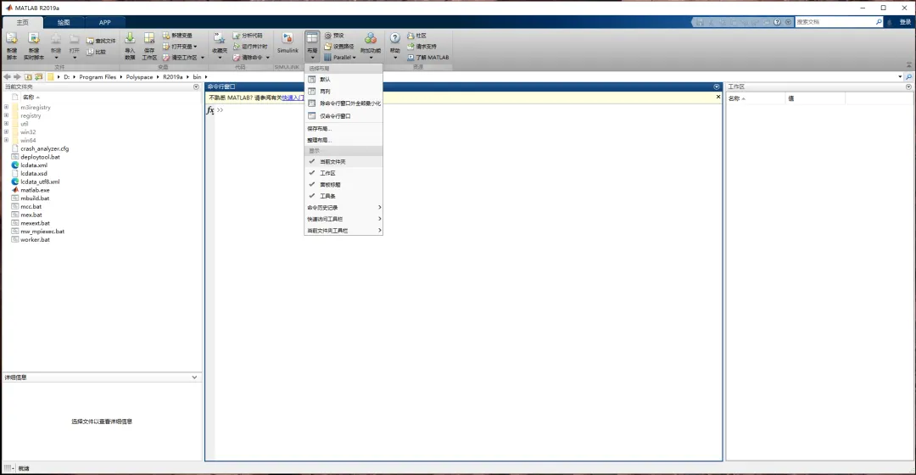Open the 快速访问工具栏 submenu
This screenshot has width=916, height=475.
click(343, 219)
